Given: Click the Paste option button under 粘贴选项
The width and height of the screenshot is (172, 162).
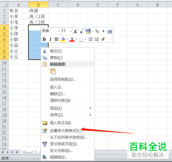Looking at the screenshot, I should click(x=53, y=71).
